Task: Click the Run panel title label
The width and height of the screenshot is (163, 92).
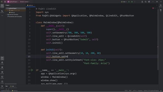Action: [7, 86]
